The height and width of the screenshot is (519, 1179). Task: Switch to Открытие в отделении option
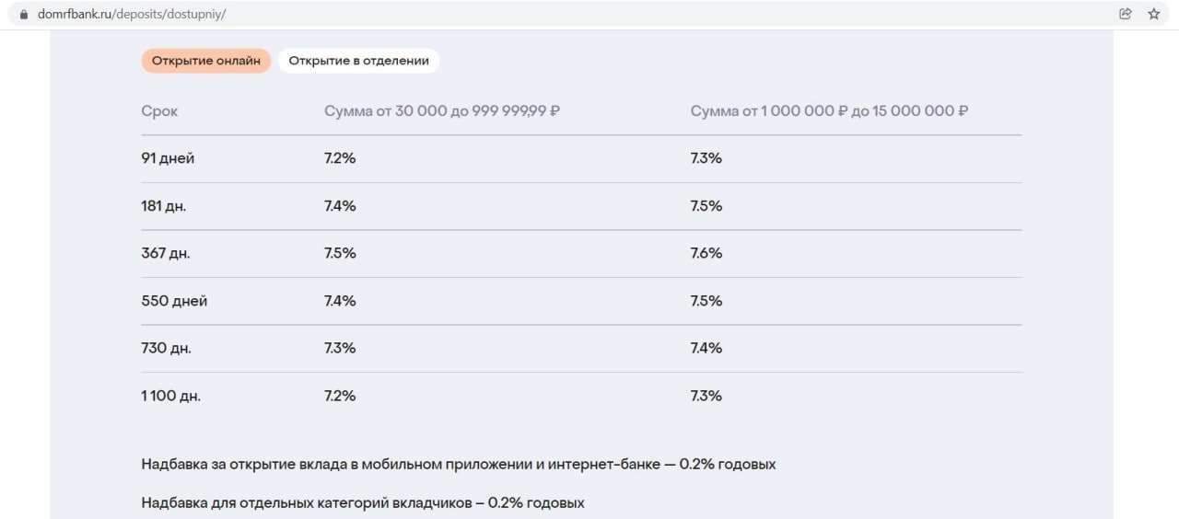point(358,61)
